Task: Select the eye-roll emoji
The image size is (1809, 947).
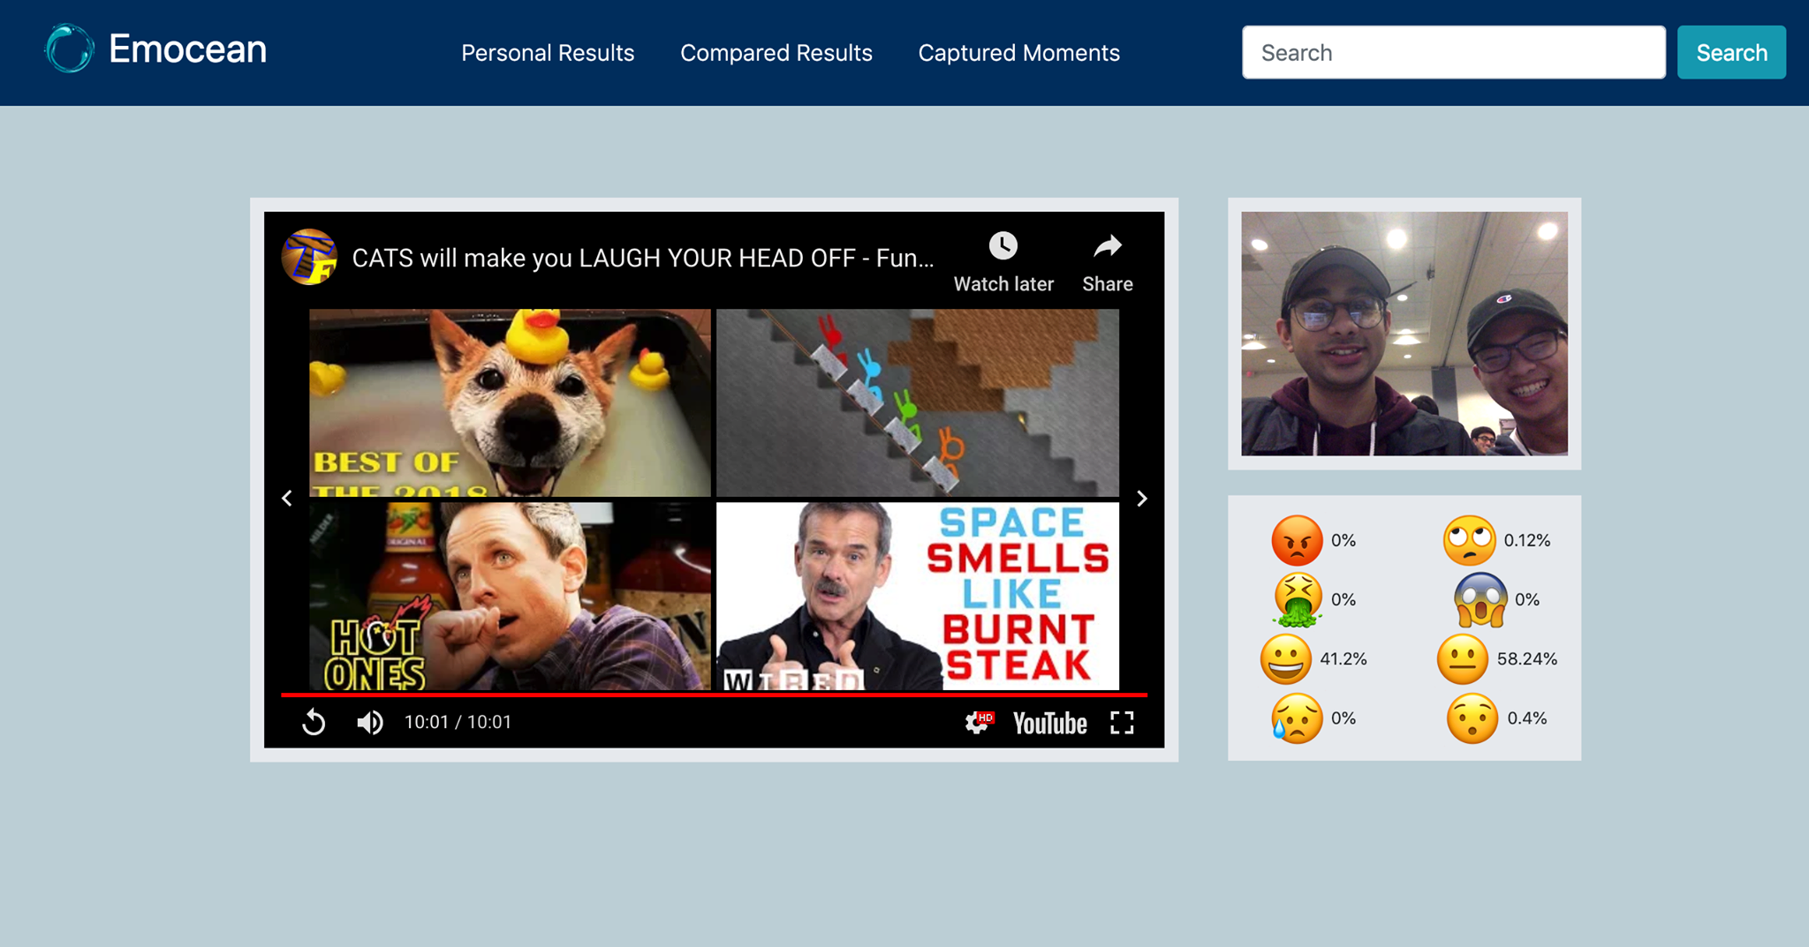Action: point(1469,540)
